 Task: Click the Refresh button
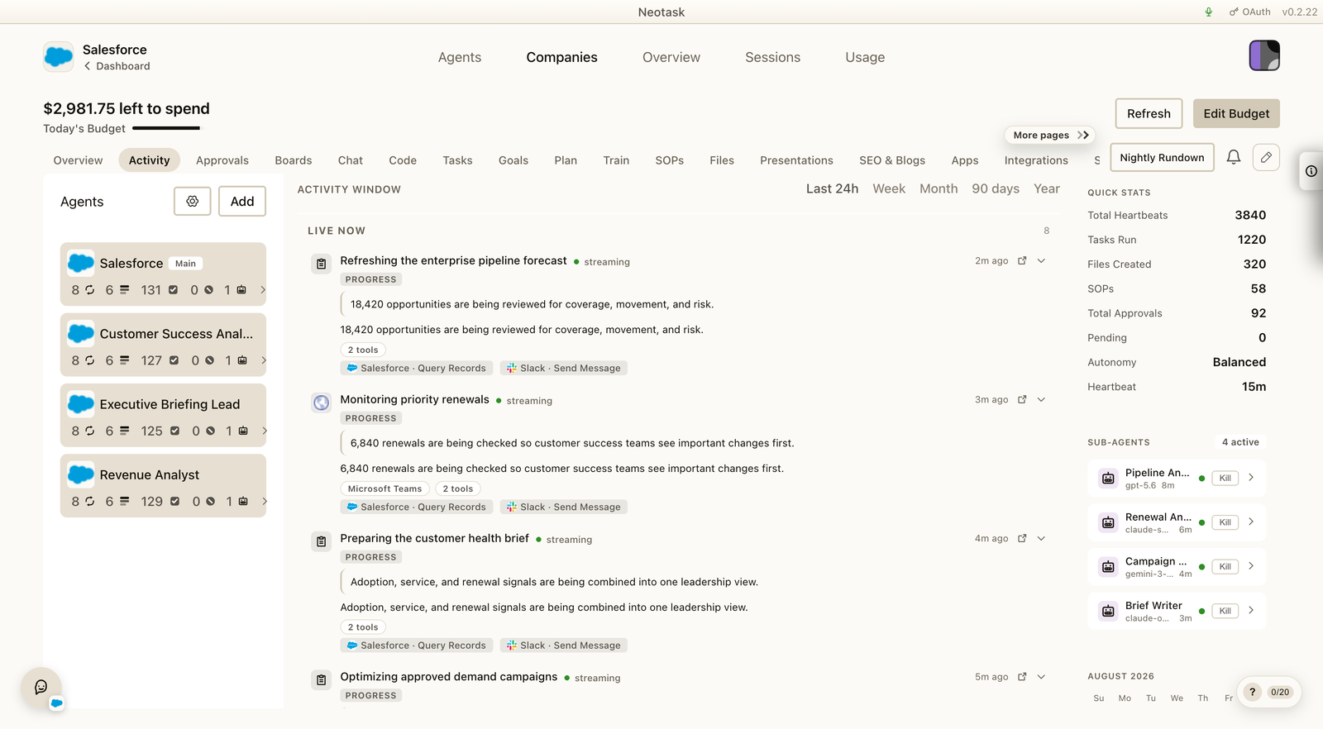[1149, 113]
